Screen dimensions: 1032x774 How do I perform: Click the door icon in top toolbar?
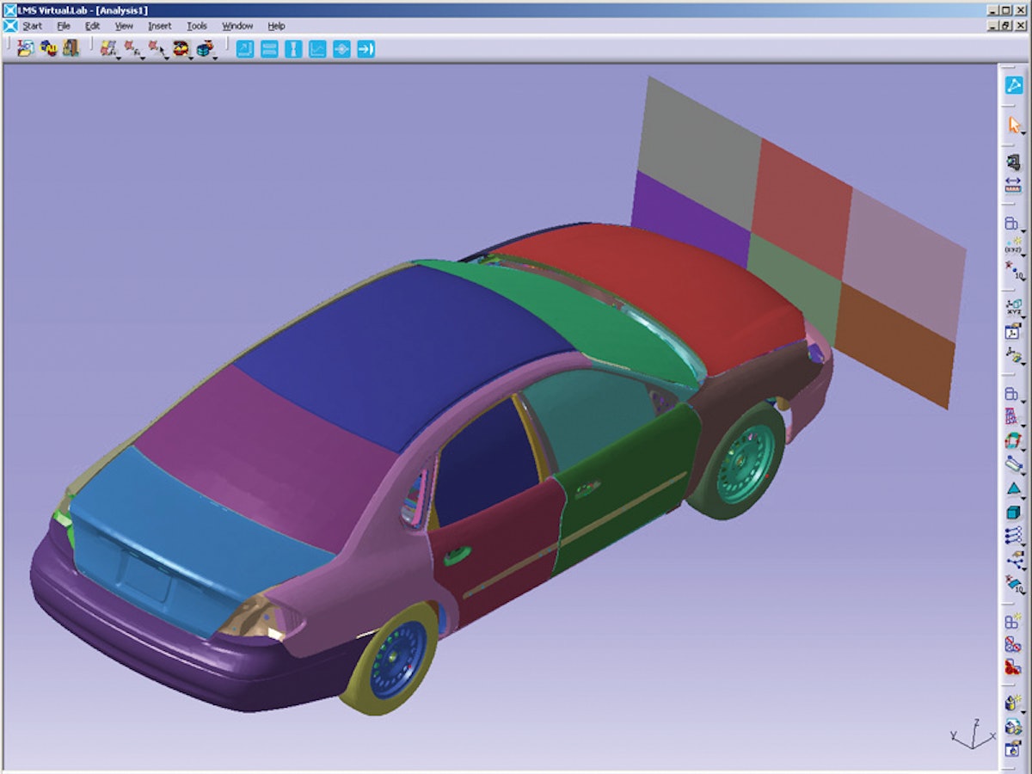[x=71, y=49]
